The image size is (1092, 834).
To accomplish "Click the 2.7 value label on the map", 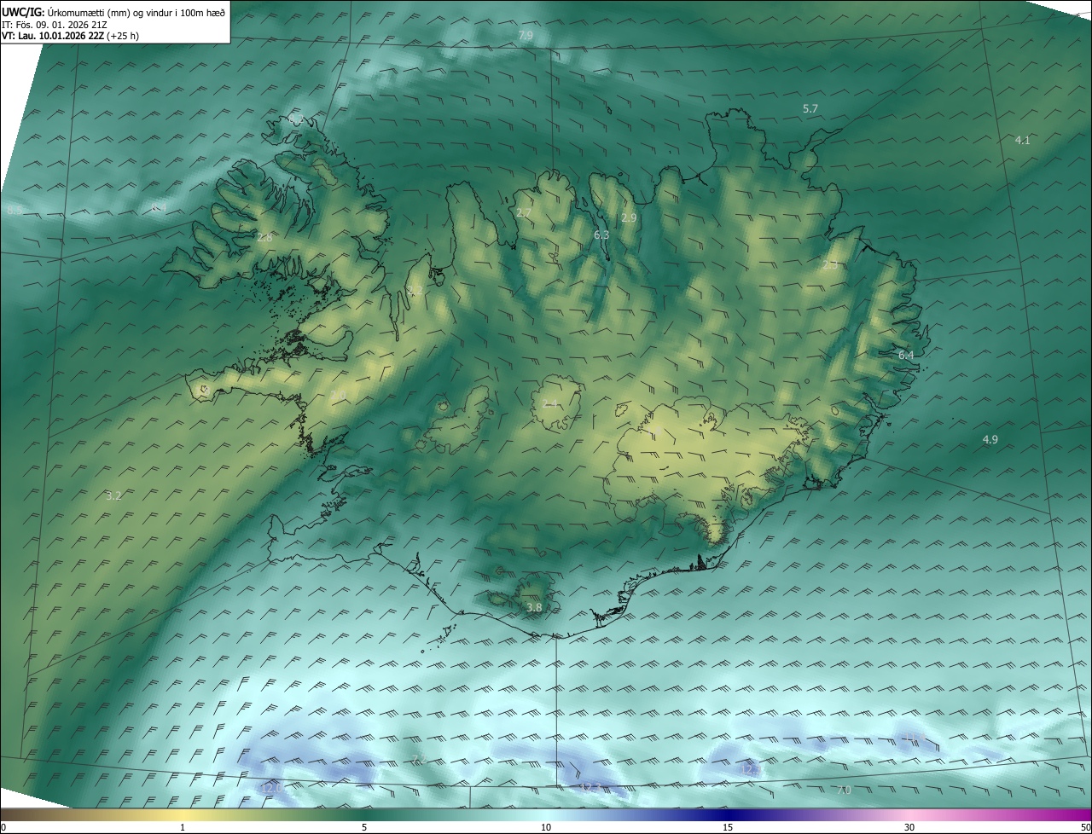I will pos(524,212).
